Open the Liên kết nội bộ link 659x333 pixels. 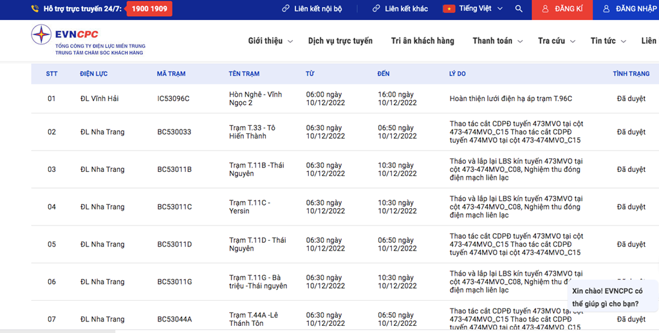pos(319,9)
